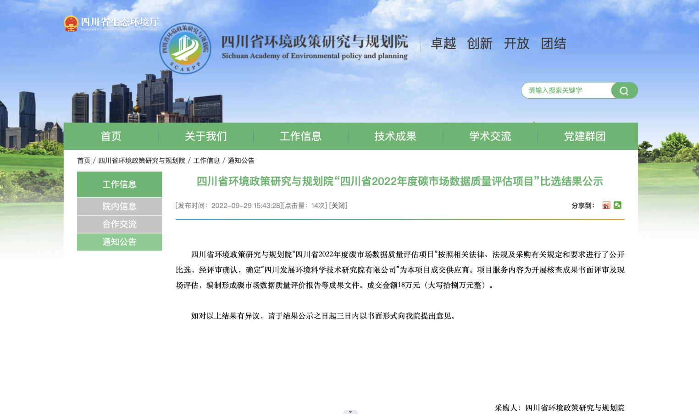699x414 pixels.
Task: Click the search keyword input field
Action: [567, 90]
